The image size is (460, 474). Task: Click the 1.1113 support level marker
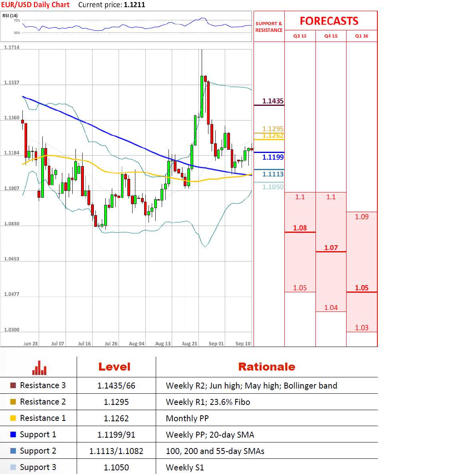273,174
